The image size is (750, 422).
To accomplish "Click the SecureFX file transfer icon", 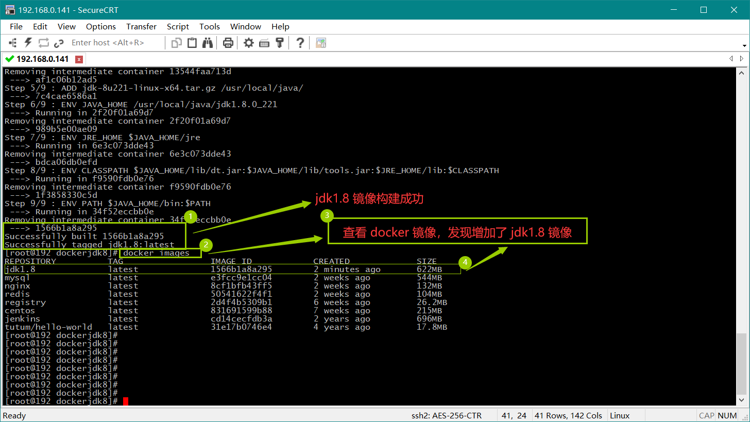I will 321,43.
